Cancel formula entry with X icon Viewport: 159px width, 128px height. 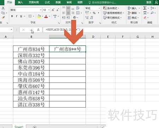[x=23, y=30]
